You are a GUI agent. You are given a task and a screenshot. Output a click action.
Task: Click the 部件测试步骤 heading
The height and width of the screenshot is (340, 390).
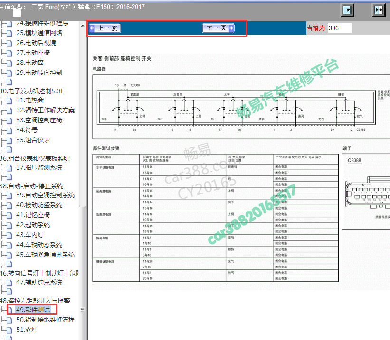tap(106, 148)
